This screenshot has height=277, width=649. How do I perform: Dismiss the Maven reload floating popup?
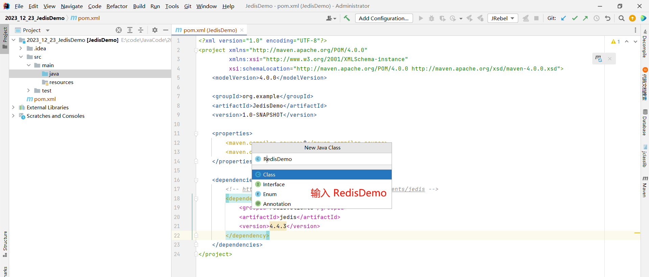pos(610,59)
